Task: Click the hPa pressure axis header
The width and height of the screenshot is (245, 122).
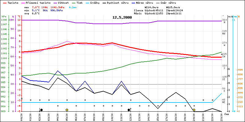Action: click(4, 16)
